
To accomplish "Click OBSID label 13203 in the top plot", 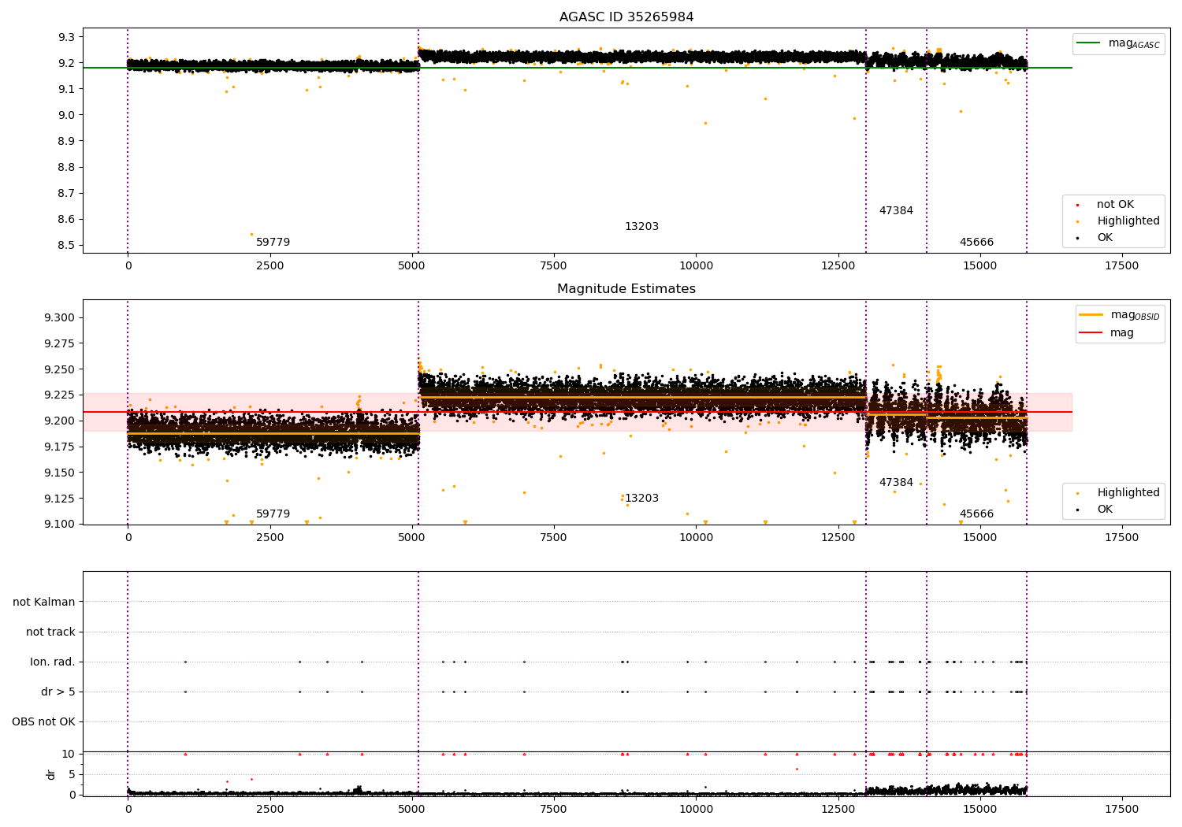I will click(x=641, y=227).
